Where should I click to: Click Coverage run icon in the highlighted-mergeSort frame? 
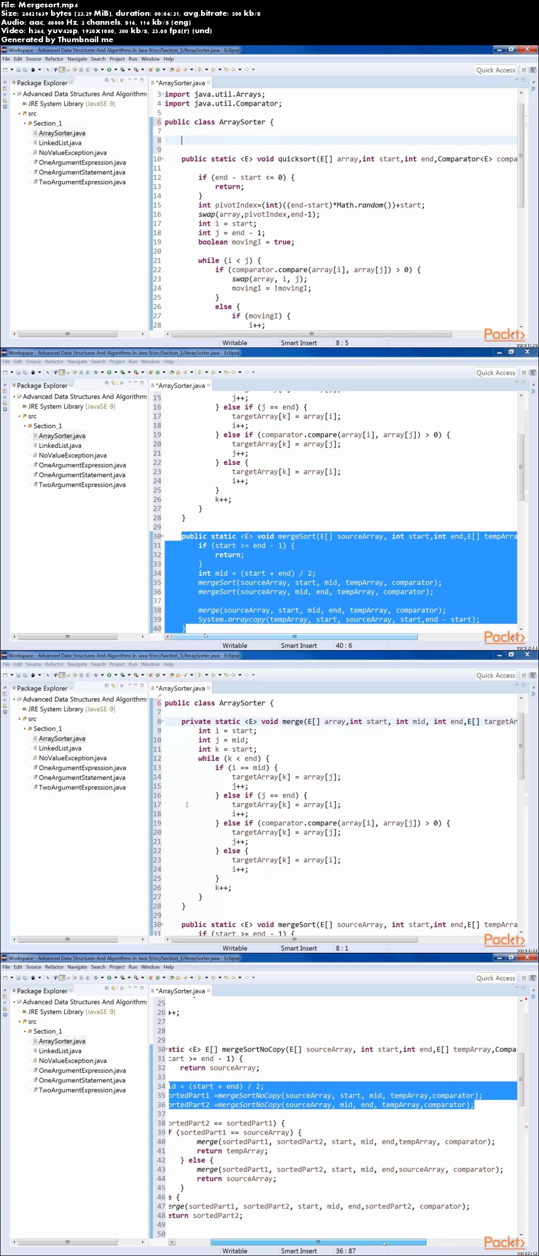pos(123,372)
